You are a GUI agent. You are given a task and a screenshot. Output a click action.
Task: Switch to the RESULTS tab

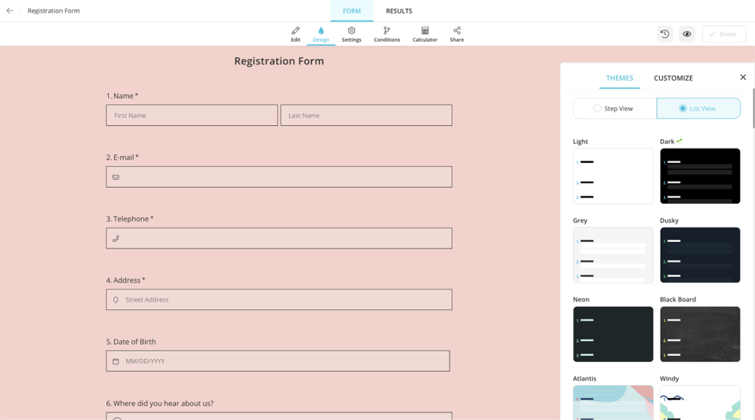click(x=399, y=11)
